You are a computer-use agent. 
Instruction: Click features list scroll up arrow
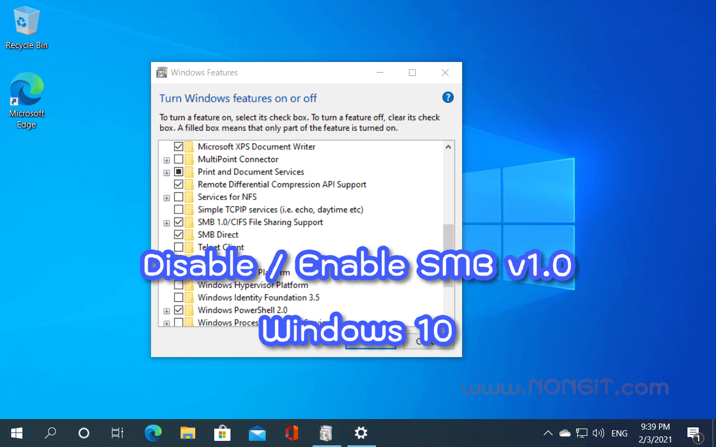point(448,147)
